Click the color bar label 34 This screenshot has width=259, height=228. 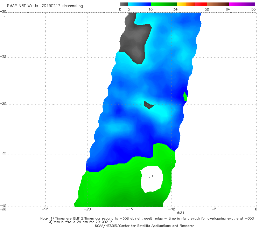coord(175,9)
